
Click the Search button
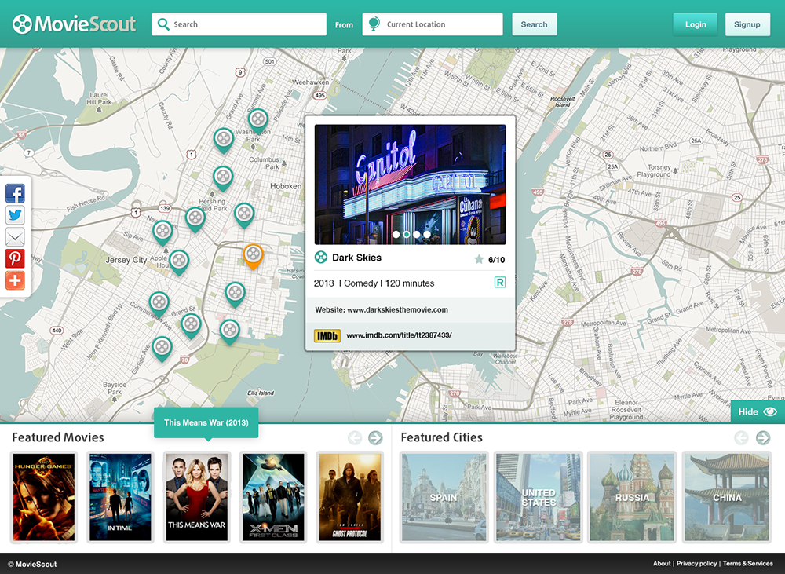(x=534, y=24)
